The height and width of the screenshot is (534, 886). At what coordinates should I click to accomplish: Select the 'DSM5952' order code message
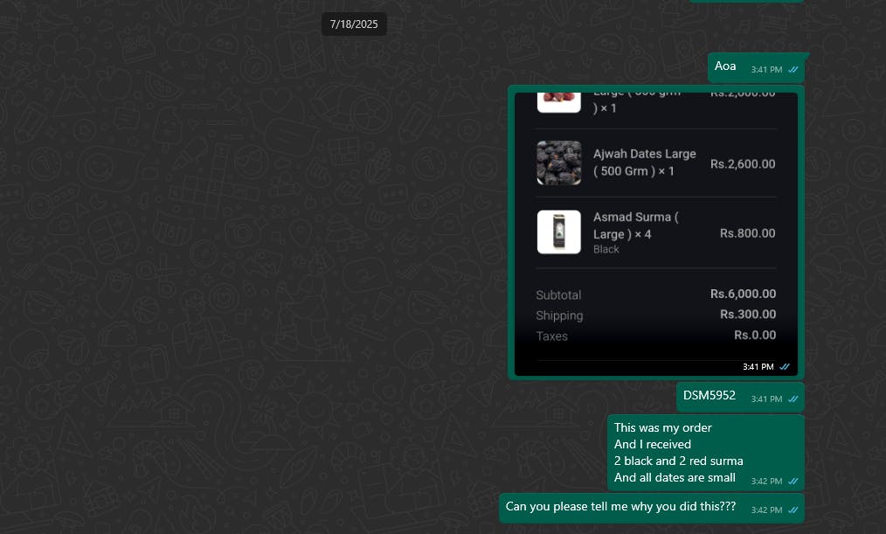(741, 398)
